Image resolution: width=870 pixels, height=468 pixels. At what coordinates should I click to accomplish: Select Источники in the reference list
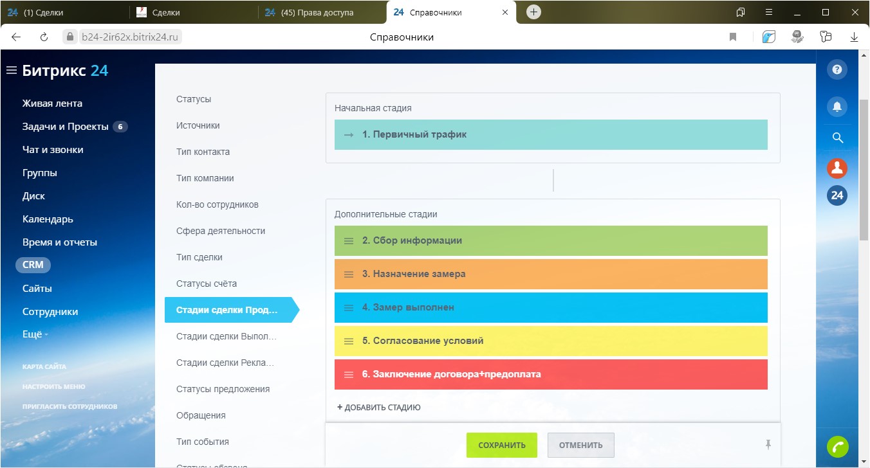[x=198, y=126]
